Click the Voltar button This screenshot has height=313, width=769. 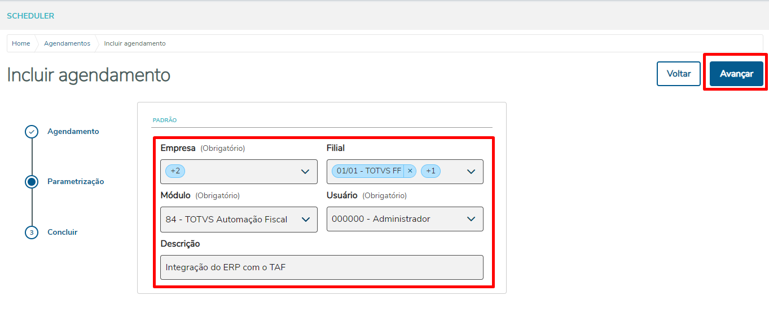[x=679, y=74]
